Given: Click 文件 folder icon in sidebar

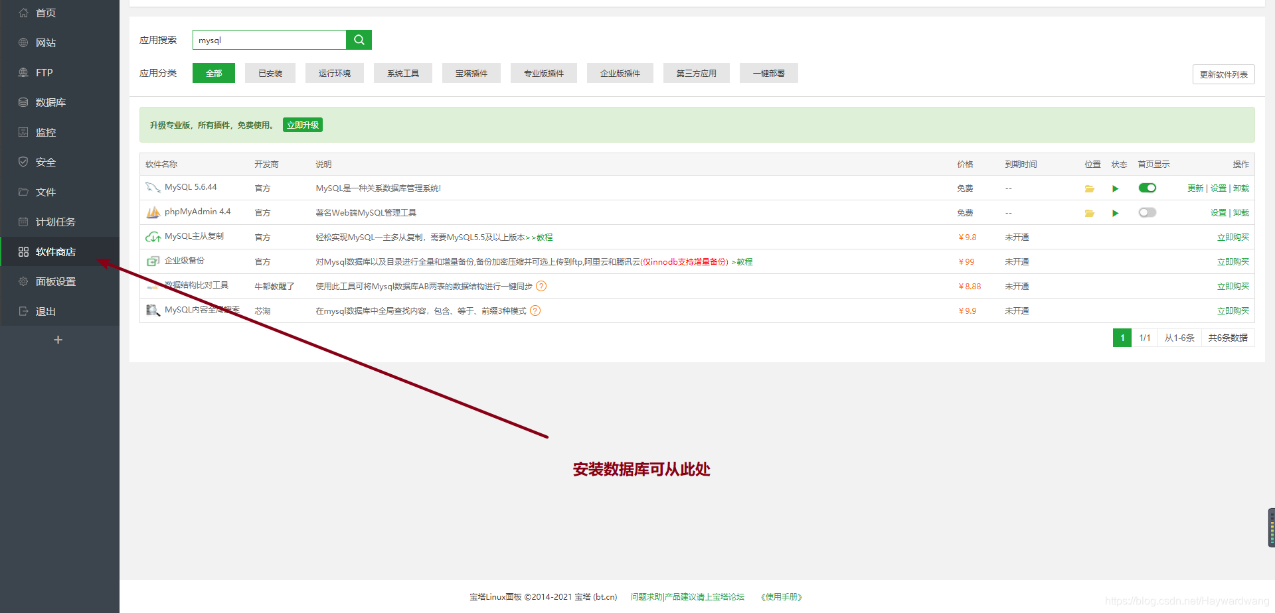Looking at the screenshot, I should coord(23,192).
